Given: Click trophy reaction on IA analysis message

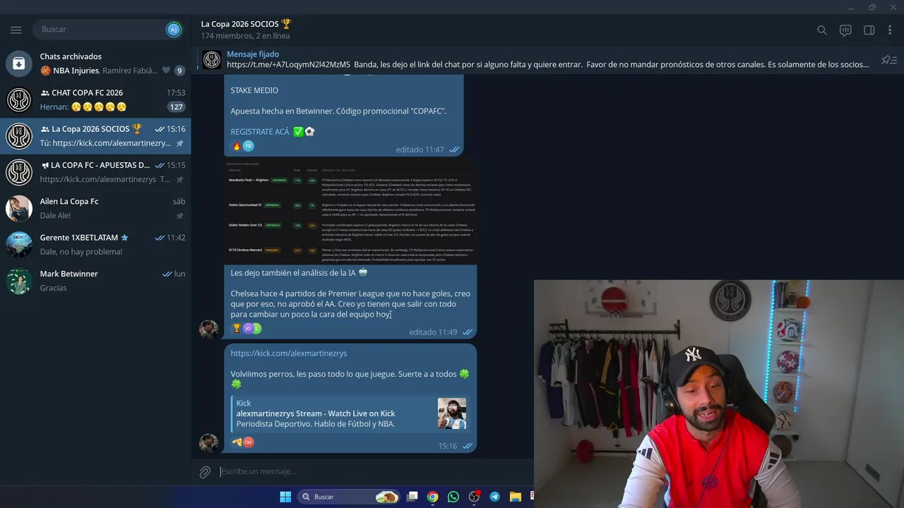Looking at the screenshot, I should point(237,328).
